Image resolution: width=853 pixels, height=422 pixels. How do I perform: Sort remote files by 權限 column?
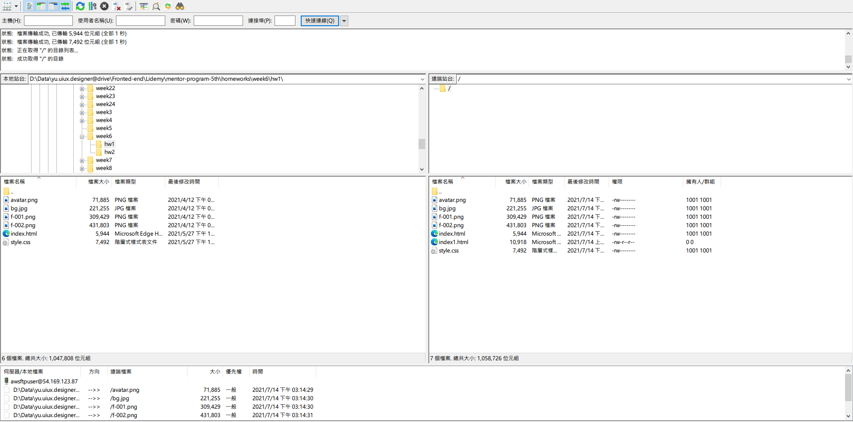click(646, 182)
